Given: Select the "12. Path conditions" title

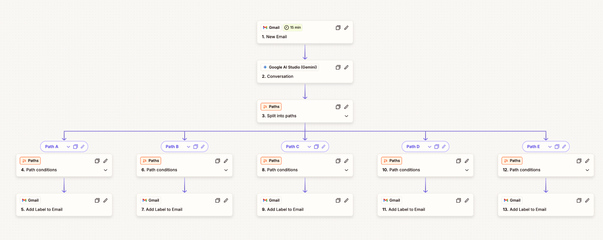Looking at the screenshot, I should (x=521, y=170).
